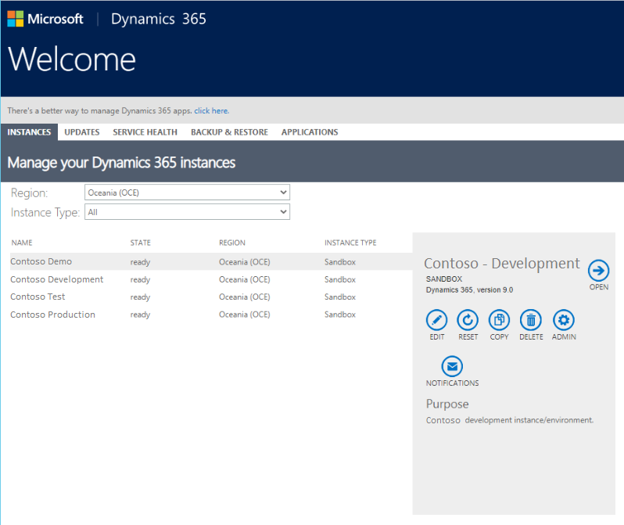Open the Service Health tab

click(x=145, y=132)
